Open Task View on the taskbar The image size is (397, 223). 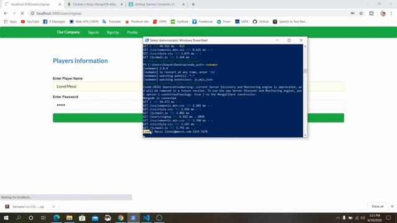pyautogui.click(x=43, y=217)
